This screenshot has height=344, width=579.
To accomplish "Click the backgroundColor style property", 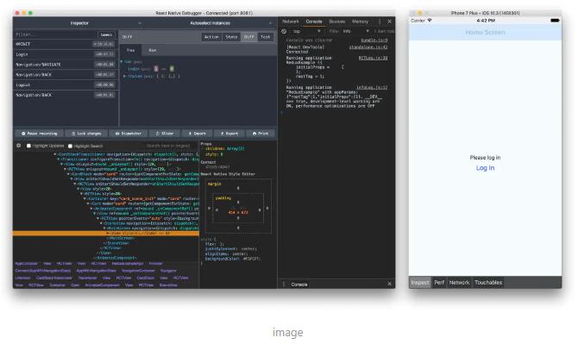I will (x=223, y=259).
